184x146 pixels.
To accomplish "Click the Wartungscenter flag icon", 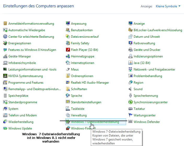I will point(130,115).
